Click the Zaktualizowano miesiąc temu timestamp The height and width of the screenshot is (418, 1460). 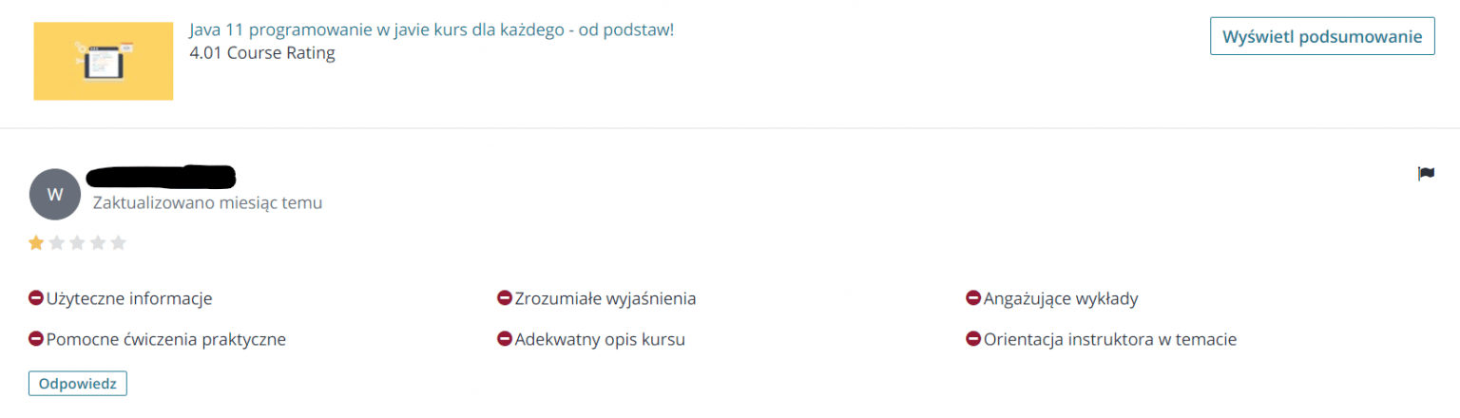[207, 202]
